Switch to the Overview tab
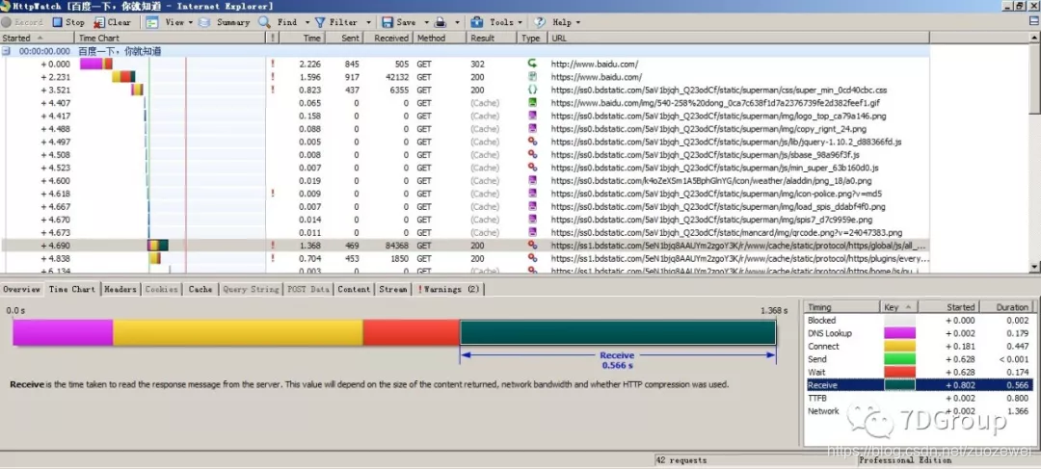The height and width of the screenshot is (469, 1041). pos(22,289)
